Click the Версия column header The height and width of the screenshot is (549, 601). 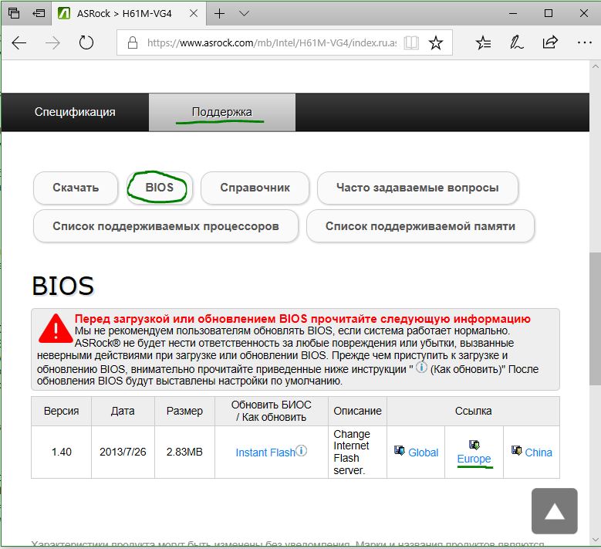(61, 412)
